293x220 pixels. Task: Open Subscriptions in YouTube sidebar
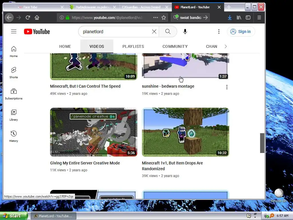[x=14, y=94]
